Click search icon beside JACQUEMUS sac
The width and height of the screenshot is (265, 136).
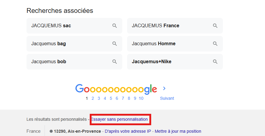pos(115,26)
